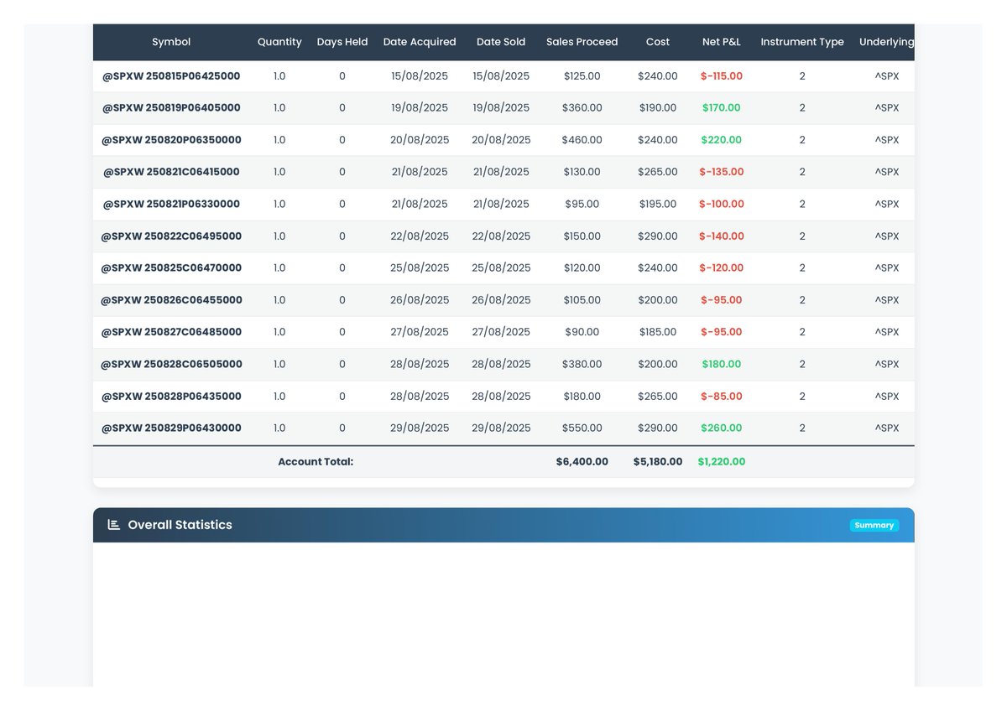Select symbol @SPXW 250826C06455000
The width and height of the screenshot is (1007, 711).
coord(171,300)
